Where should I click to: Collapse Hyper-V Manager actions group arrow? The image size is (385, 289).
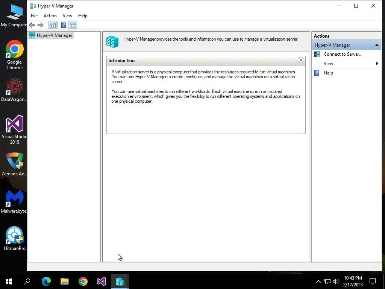[377, 45]
